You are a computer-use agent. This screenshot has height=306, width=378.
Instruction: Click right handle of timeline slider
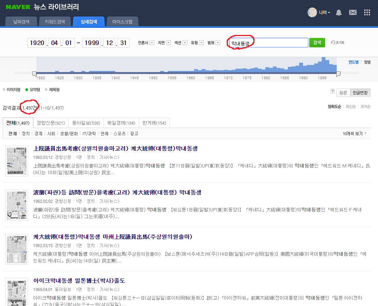339,73
